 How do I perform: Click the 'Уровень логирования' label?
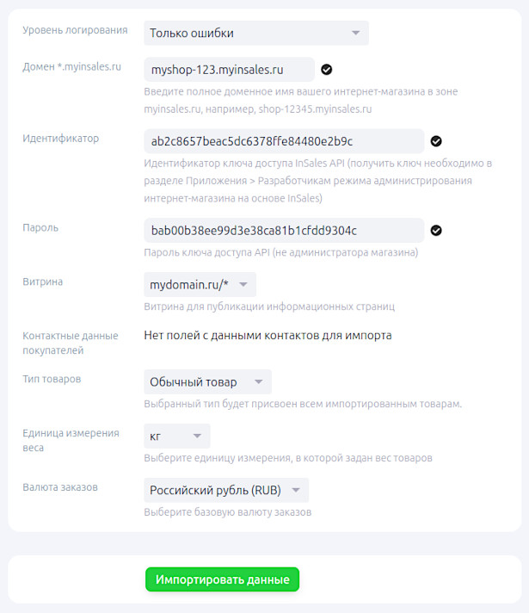click(x=75, y=30)
